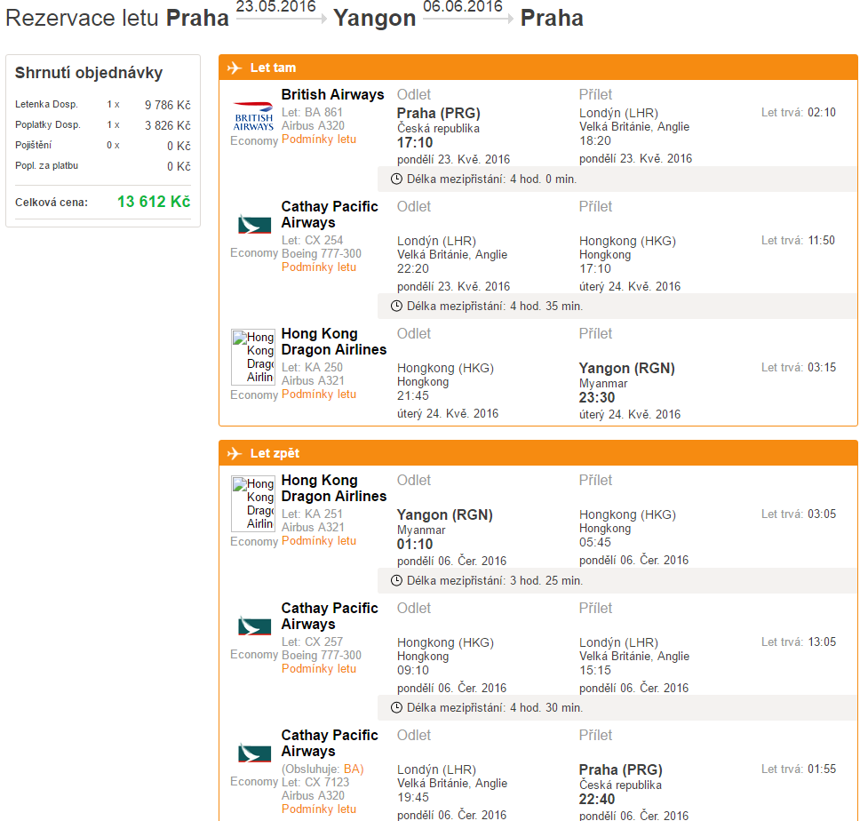Screen dimensions: 860x821
Task: Click arrival time 22:40 in Praha
Action: point(597,799)
